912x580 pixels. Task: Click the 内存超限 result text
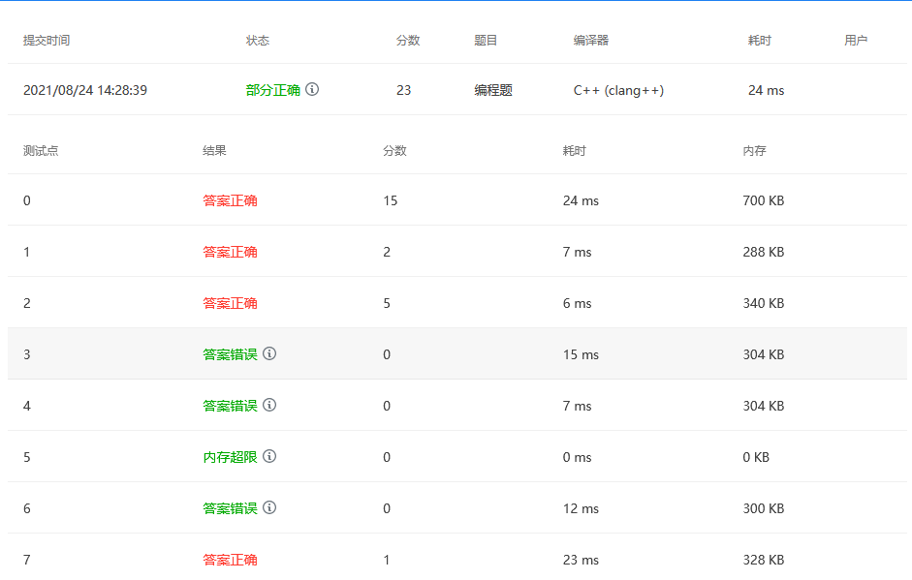(x=230, y=457)
